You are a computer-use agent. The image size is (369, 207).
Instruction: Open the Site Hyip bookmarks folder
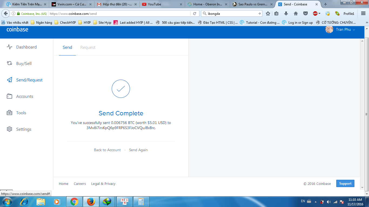tap(102, 23)
